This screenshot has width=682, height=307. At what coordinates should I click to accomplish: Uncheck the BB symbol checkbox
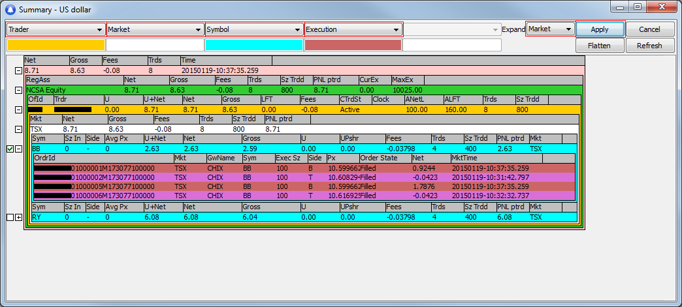point(9,149)
